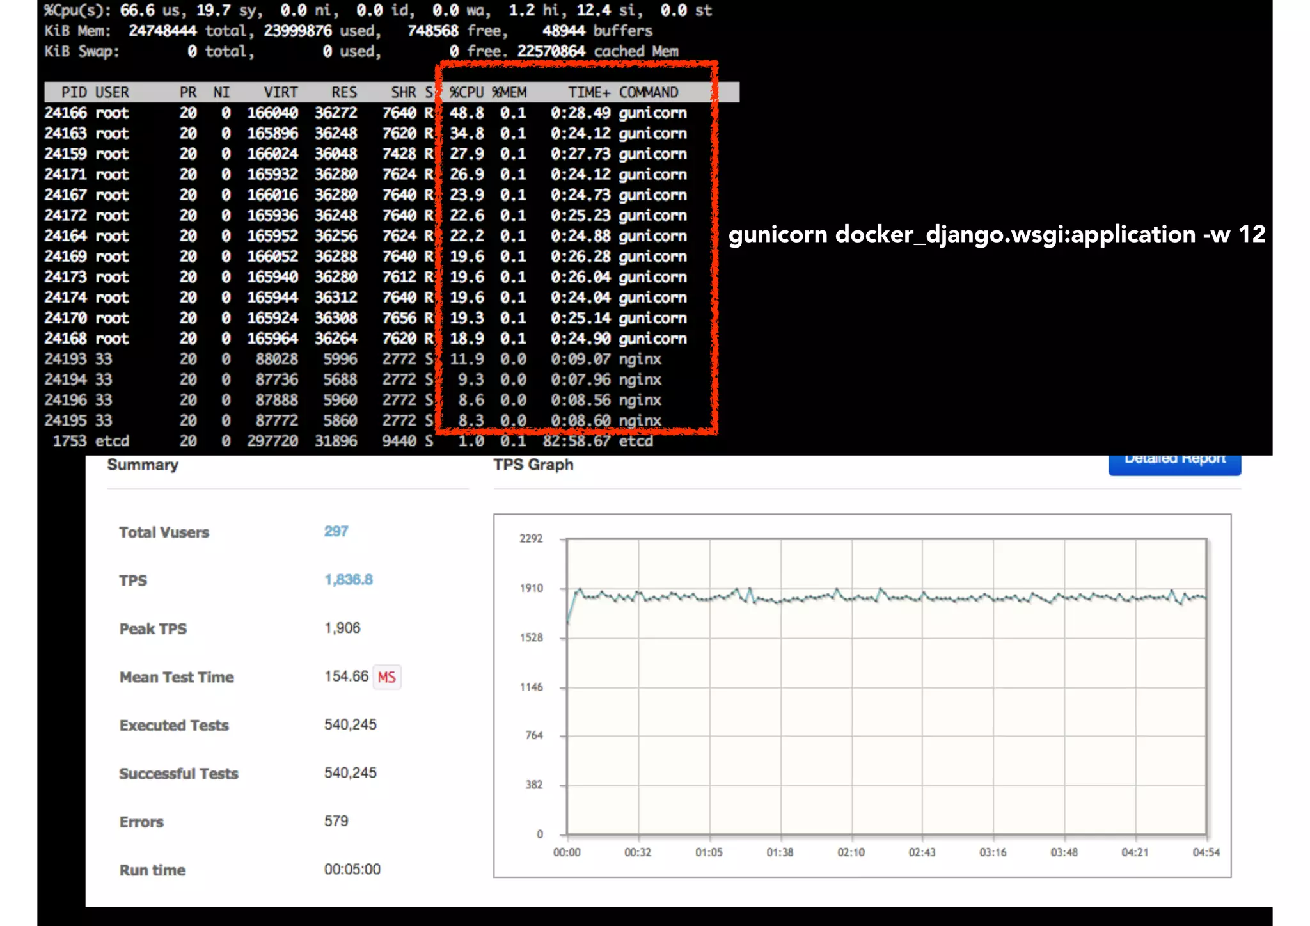The image size is (1310, 926).
Task: Click the gunicorn docker_django.wsgi command text
Action: tap(996, 234)
